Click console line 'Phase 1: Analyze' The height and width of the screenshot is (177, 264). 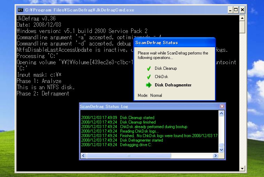(x=39, y=81)
